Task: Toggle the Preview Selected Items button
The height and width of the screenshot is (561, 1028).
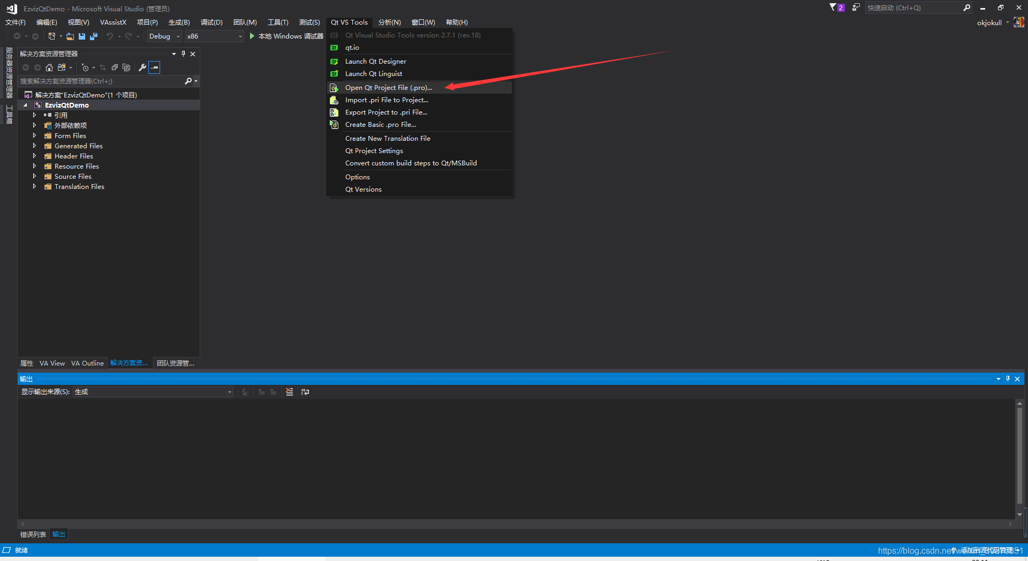Action: click(154, 67)
